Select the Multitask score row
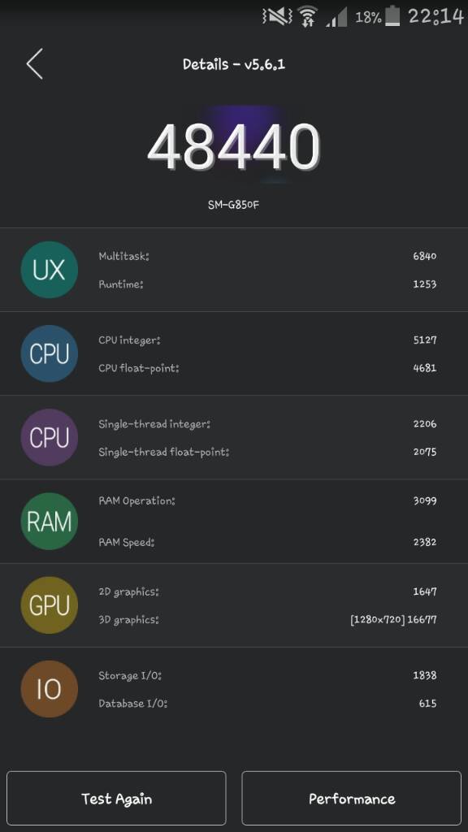 tap(267, 256)
